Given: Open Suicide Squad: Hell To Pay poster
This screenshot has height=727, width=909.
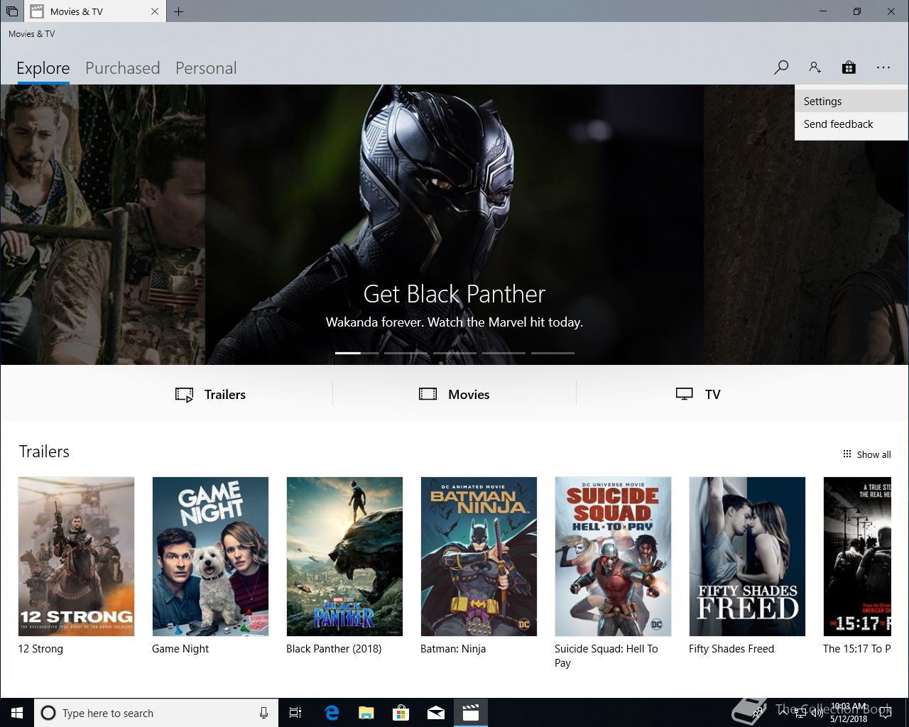Looking at the screenshot, I should [613, 556].
